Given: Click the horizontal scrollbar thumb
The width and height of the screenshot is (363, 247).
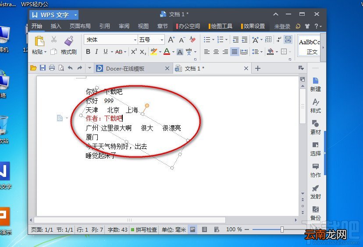Looking at the screenshot, I should 130,220.
